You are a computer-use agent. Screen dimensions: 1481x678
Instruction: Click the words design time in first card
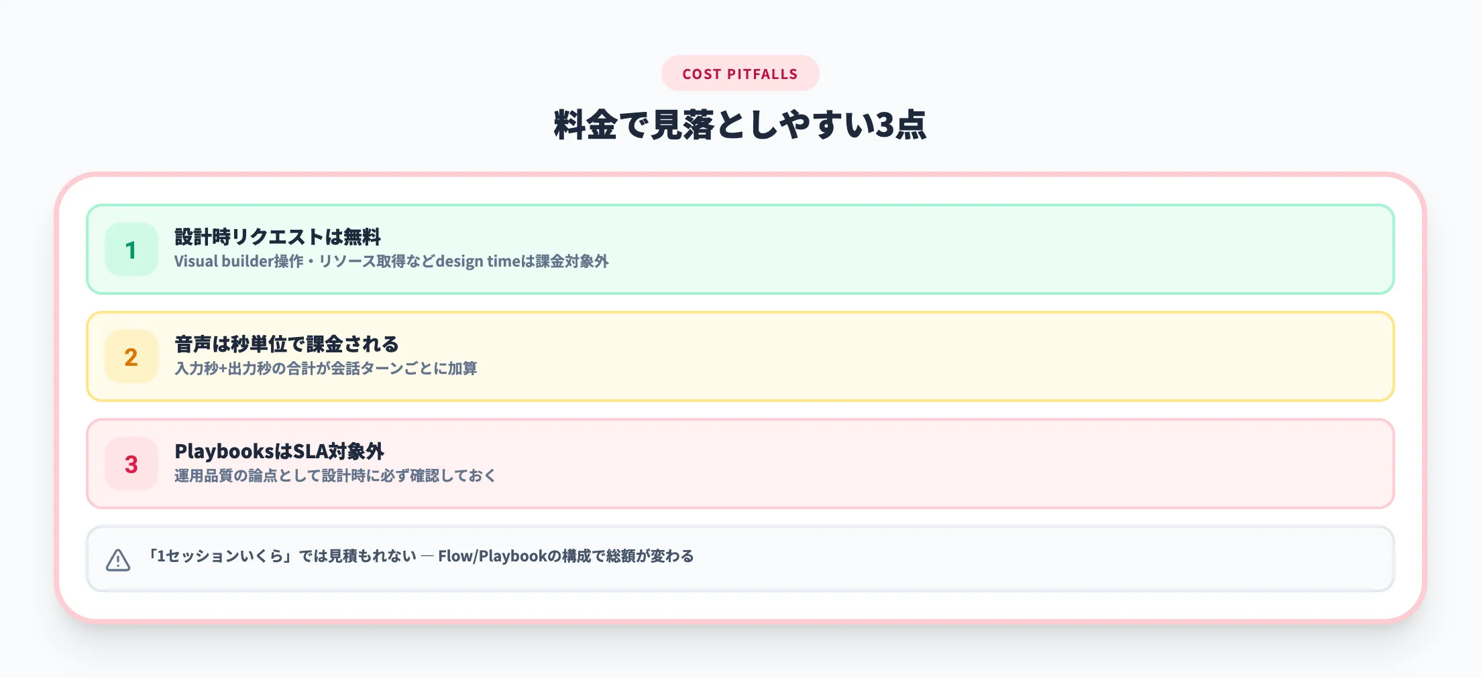478,261
